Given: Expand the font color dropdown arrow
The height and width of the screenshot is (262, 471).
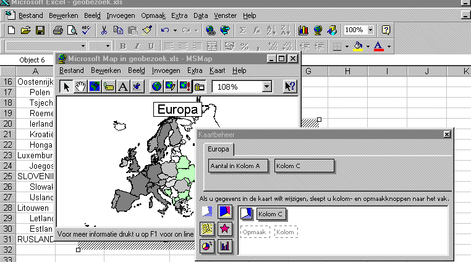Looking at the screenshot, I should click(x=389, y=46).
